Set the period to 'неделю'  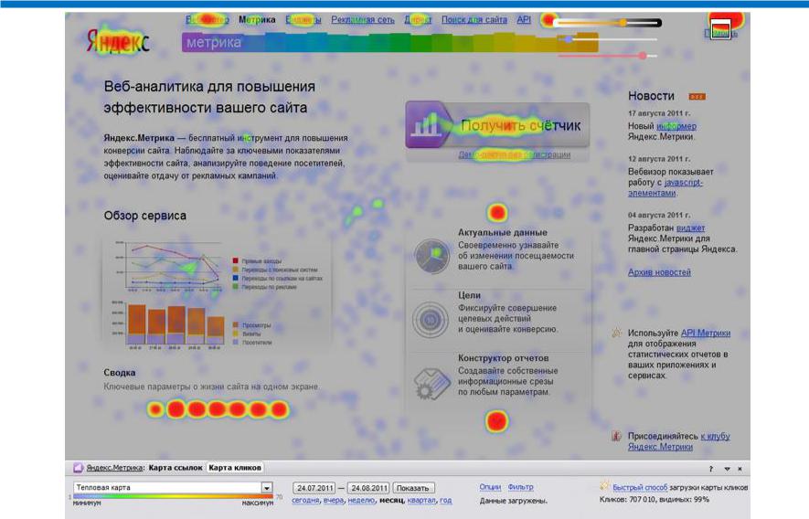point(361,501)
